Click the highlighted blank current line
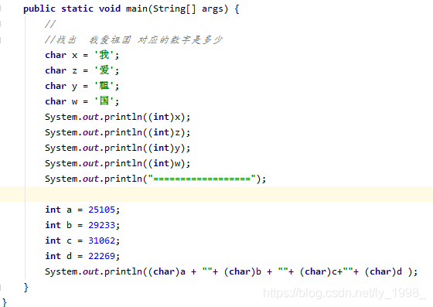Image resolution: width=433 pixels, height=307 pixels. 216,194
